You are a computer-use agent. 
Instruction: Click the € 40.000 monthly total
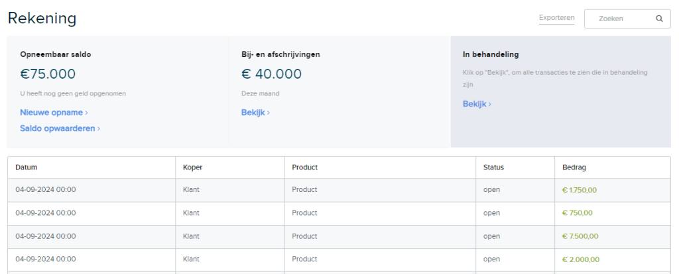click(x=271, y=74)
